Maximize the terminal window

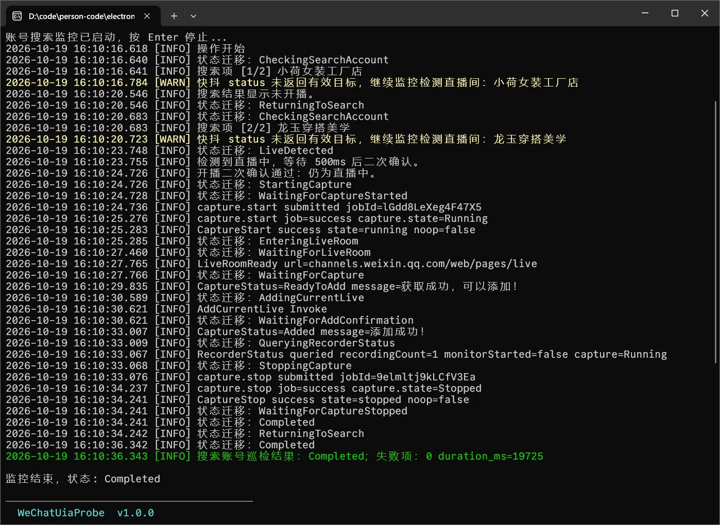(675, 13)
